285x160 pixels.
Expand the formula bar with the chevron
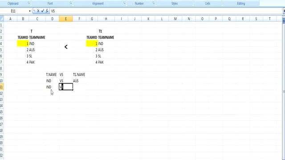point(284,11)
